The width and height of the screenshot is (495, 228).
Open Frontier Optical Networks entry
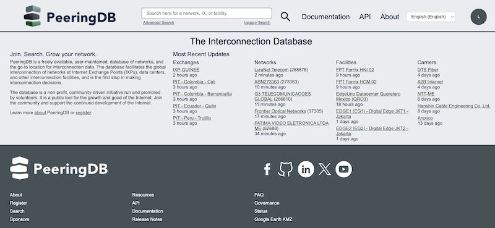coord(280,111)
